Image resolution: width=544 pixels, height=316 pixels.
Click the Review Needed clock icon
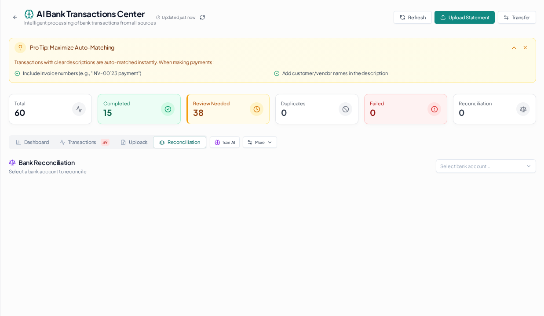tap(257, 109)
